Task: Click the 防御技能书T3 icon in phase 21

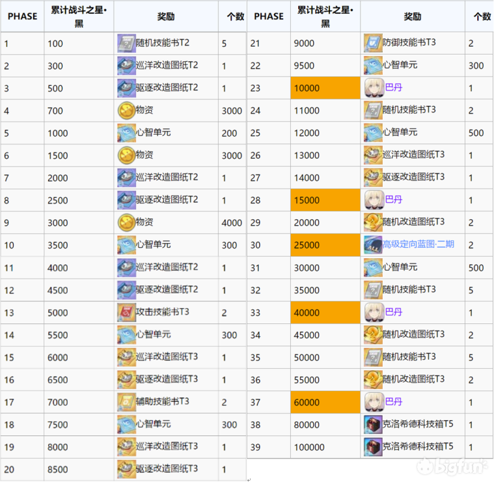Action: [373, 43]
